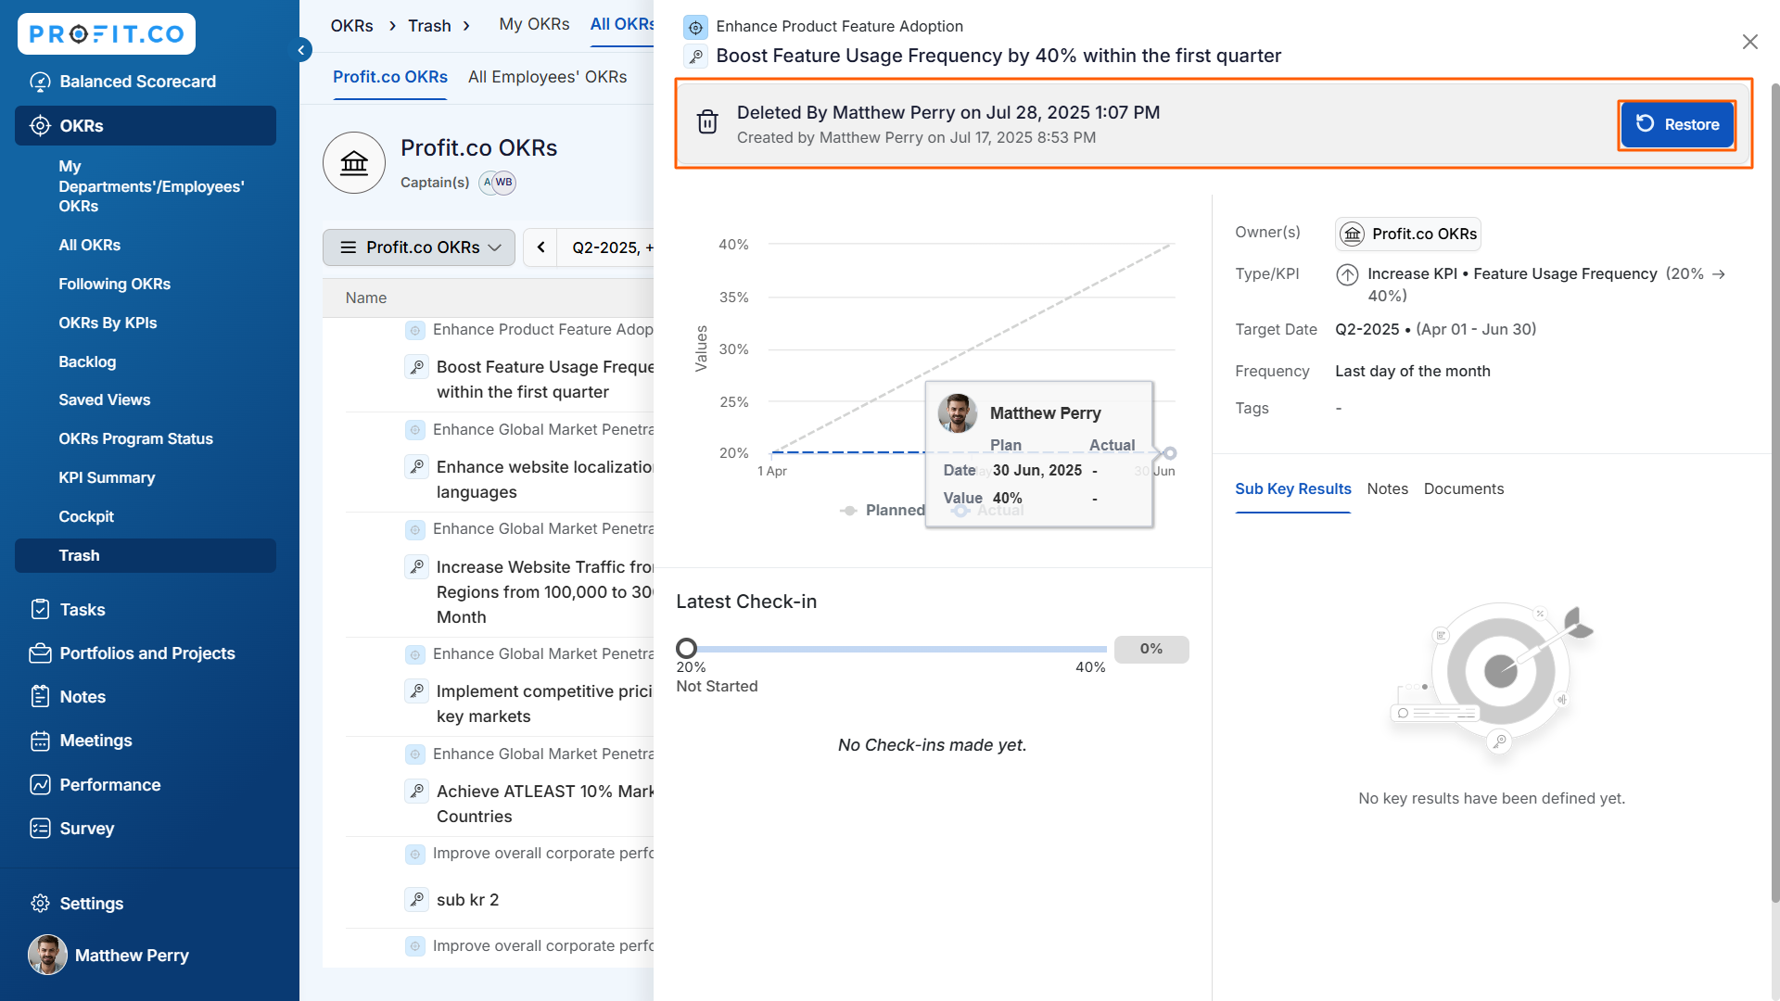Select All Employees' OKRs tab
This screenshot has height=1001, width=1780.
547,77
